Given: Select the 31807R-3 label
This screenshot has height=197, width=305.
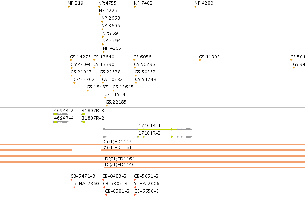Looking at the screenshot, I should click(93, 111).
